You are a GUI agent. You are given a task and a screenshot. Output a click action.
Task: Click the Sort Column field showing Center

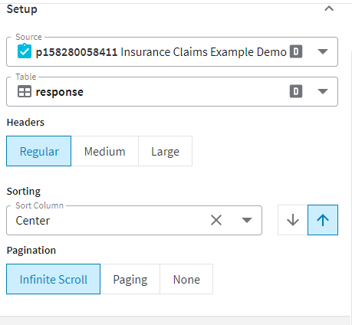pos(134,220)
